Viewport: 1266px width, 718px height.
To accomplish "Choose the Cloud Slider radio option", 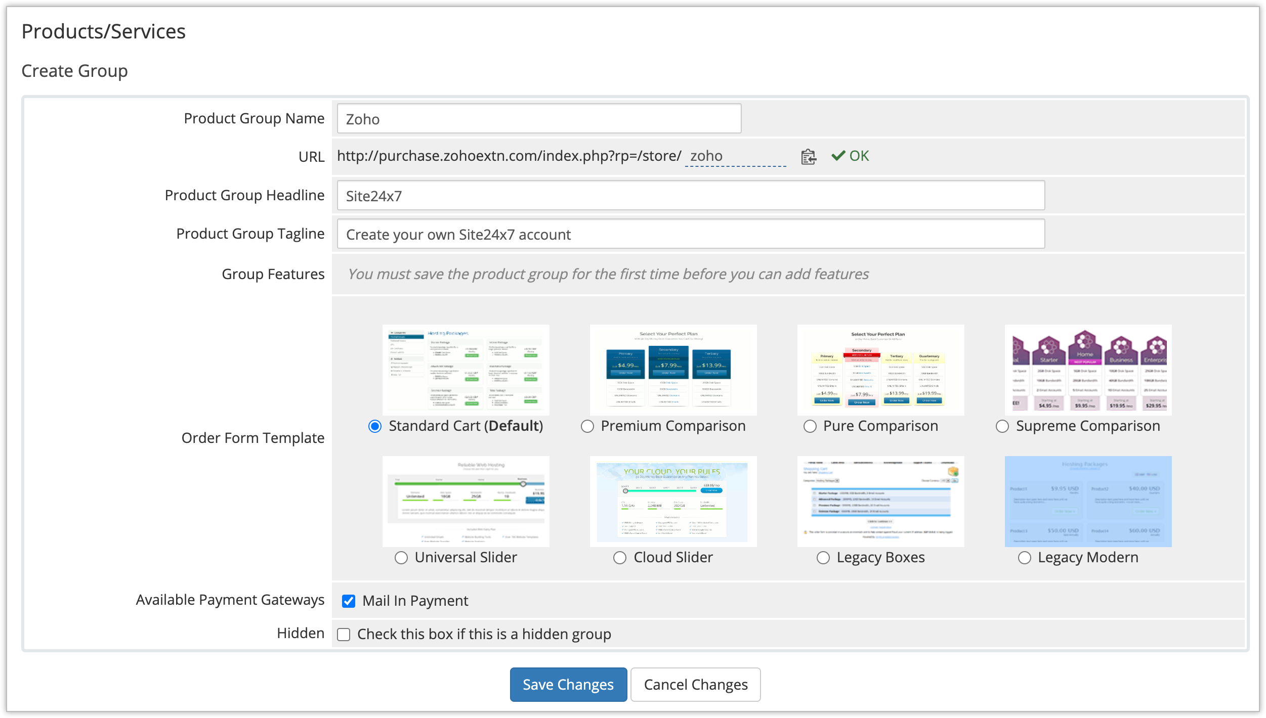I will (620, 558).
